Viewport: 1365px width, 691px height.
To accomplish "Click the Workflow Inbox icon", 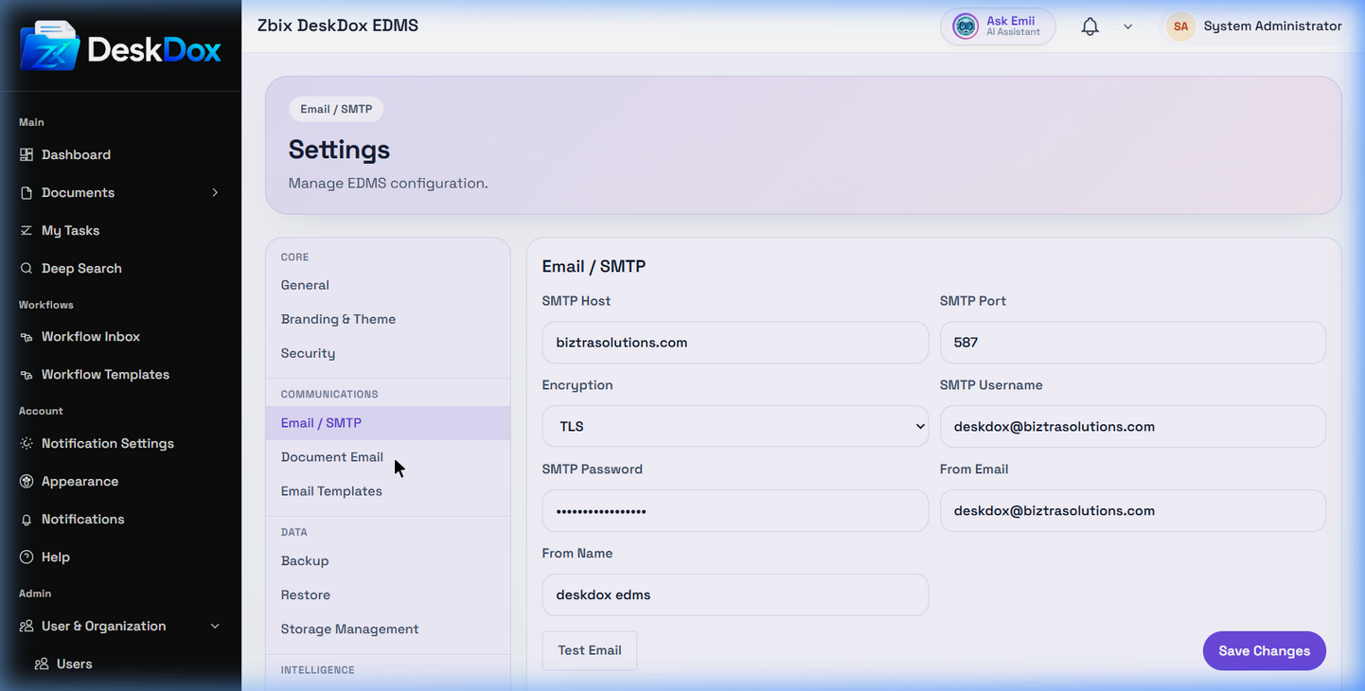I will click(x=27, y=336).
